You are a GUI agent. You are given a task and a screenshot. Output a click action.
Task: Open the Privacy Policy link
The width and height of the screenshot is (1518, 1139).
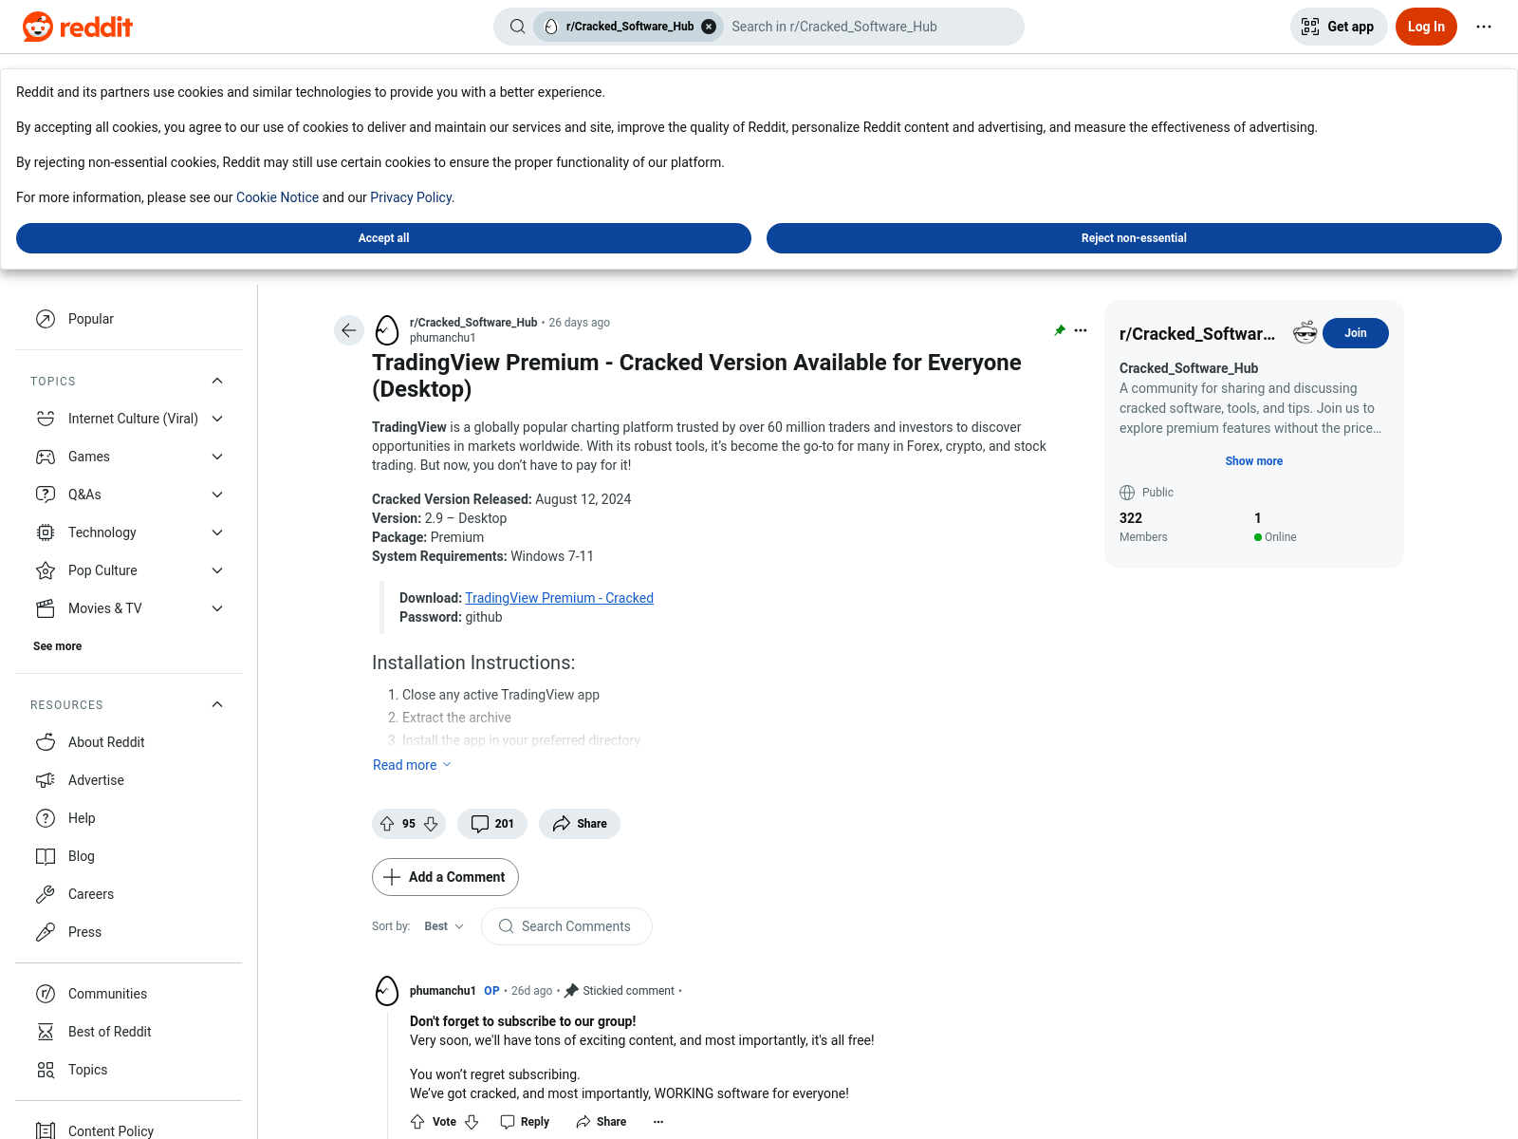pos(411,197)
